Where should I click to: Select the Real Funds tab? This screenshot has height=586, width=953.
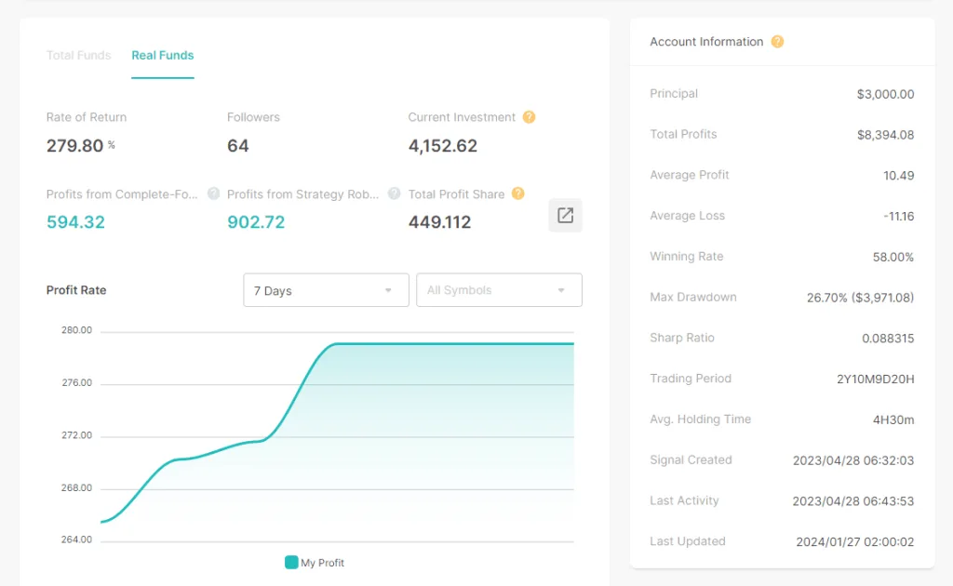coord(162,56)
